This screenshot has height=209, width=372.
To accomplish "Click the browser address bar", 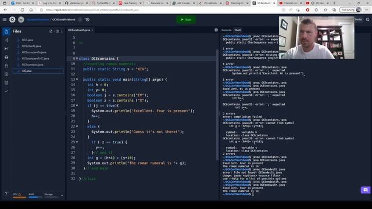I will coord(159,10).
